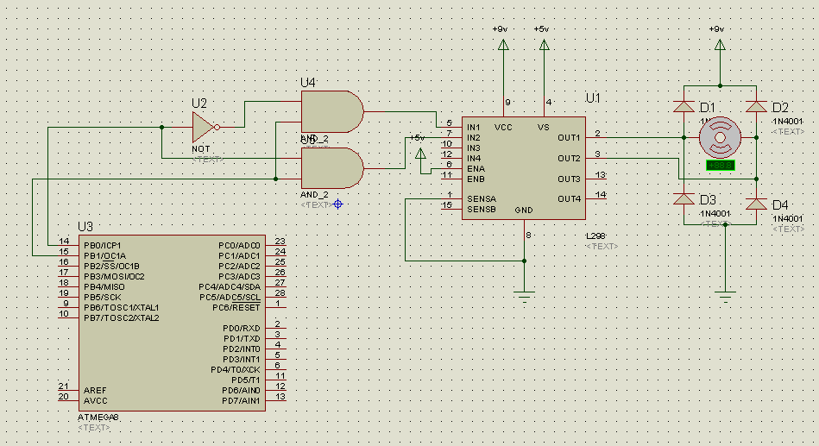Click the SENSB pin label on L298
819x446 pixels.
pos(482,210)
